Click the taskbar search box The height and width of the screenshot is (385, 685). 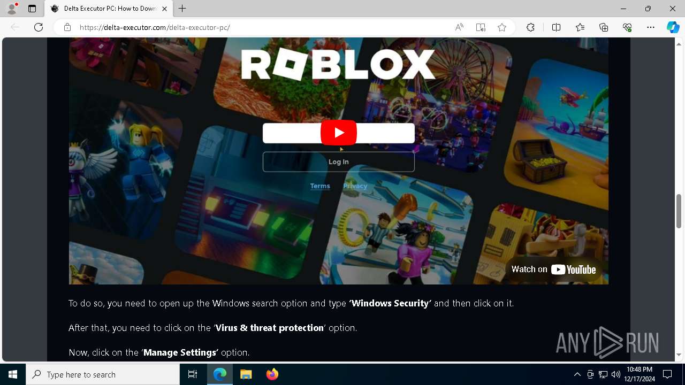coord(103,374)
